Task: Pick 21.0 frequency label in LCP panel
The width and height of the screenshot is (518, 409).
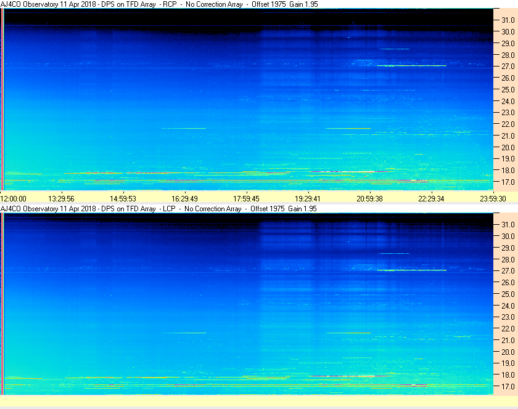Action: (x=508, y=340)
